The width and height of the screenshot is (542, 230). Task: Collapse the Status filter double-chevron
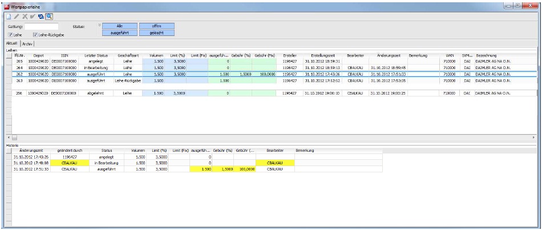point(99,26)
